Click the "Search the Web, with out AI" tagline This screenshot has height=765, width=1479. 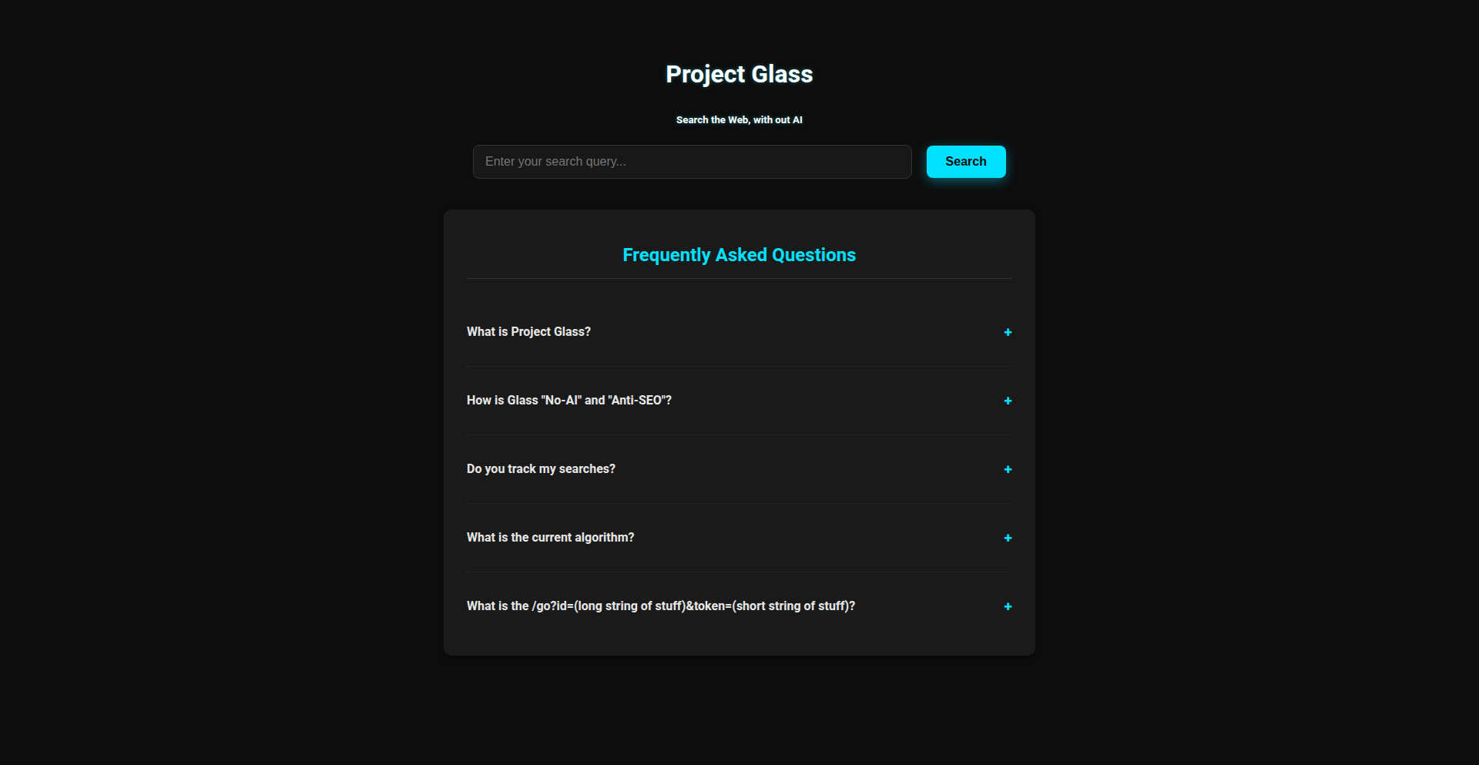pos(739,120)
